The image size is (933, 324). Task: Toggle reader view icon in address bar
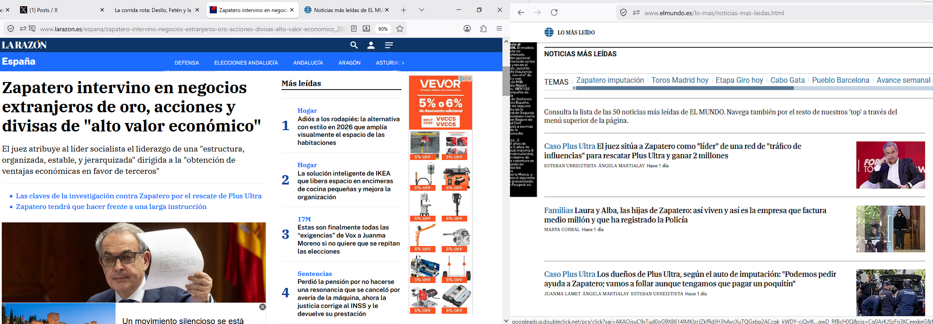point(354,29)
